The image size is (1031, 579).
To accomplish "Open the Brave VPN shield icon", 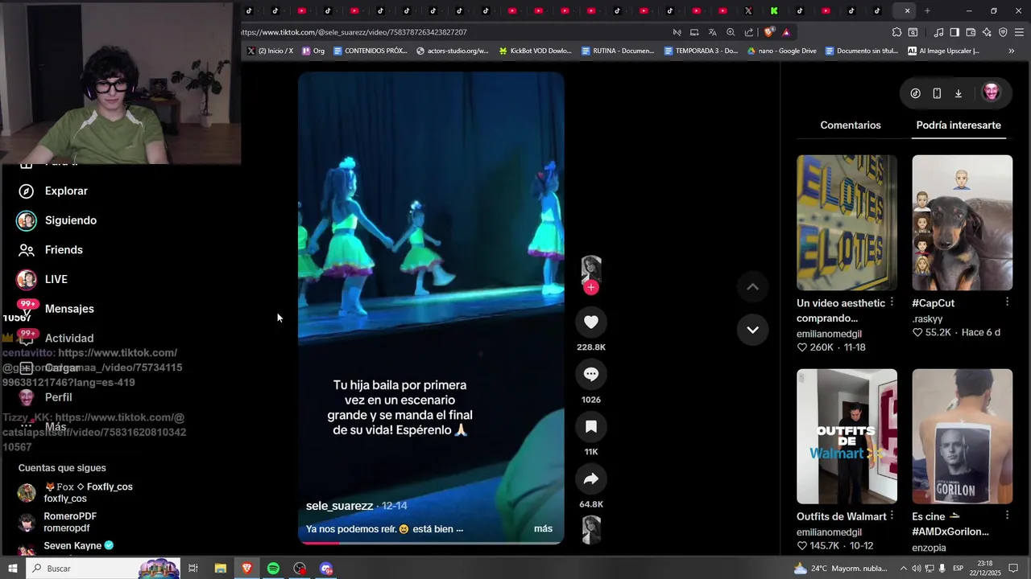I will (x=1003, y=32).
